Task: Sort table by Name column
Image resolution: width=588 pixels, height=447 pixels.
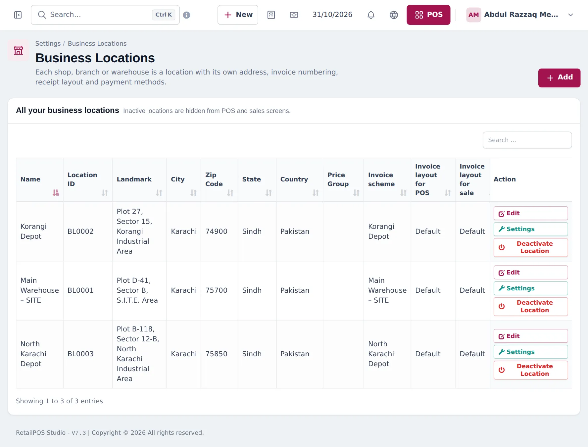Action: click(x=56, y=193)
